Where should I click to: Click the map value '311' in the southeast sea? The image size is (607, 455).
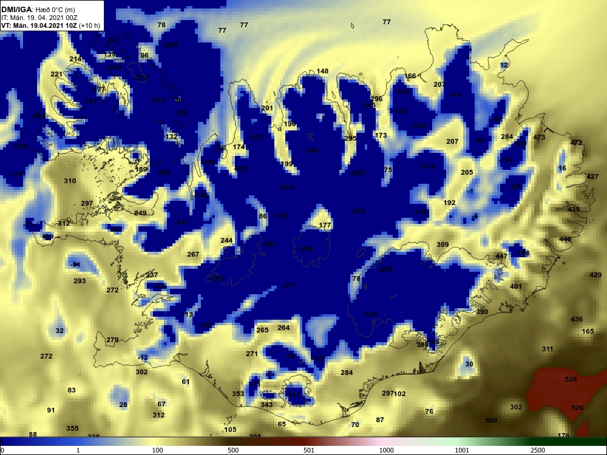coord(548,349)
